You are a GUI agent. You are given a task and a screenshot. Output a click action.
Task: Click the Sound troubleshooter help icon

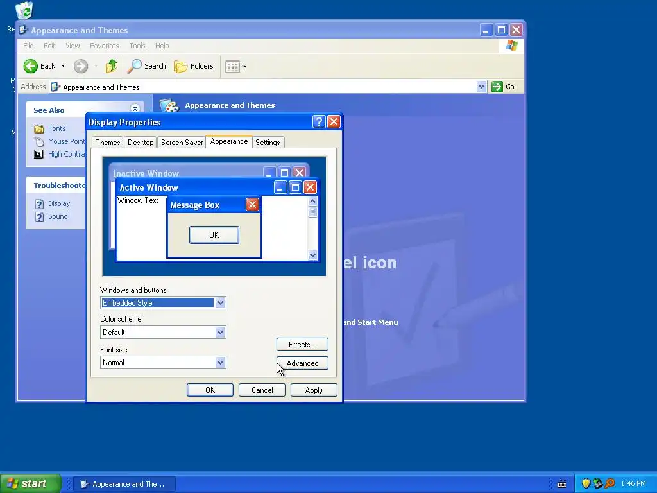39,217
